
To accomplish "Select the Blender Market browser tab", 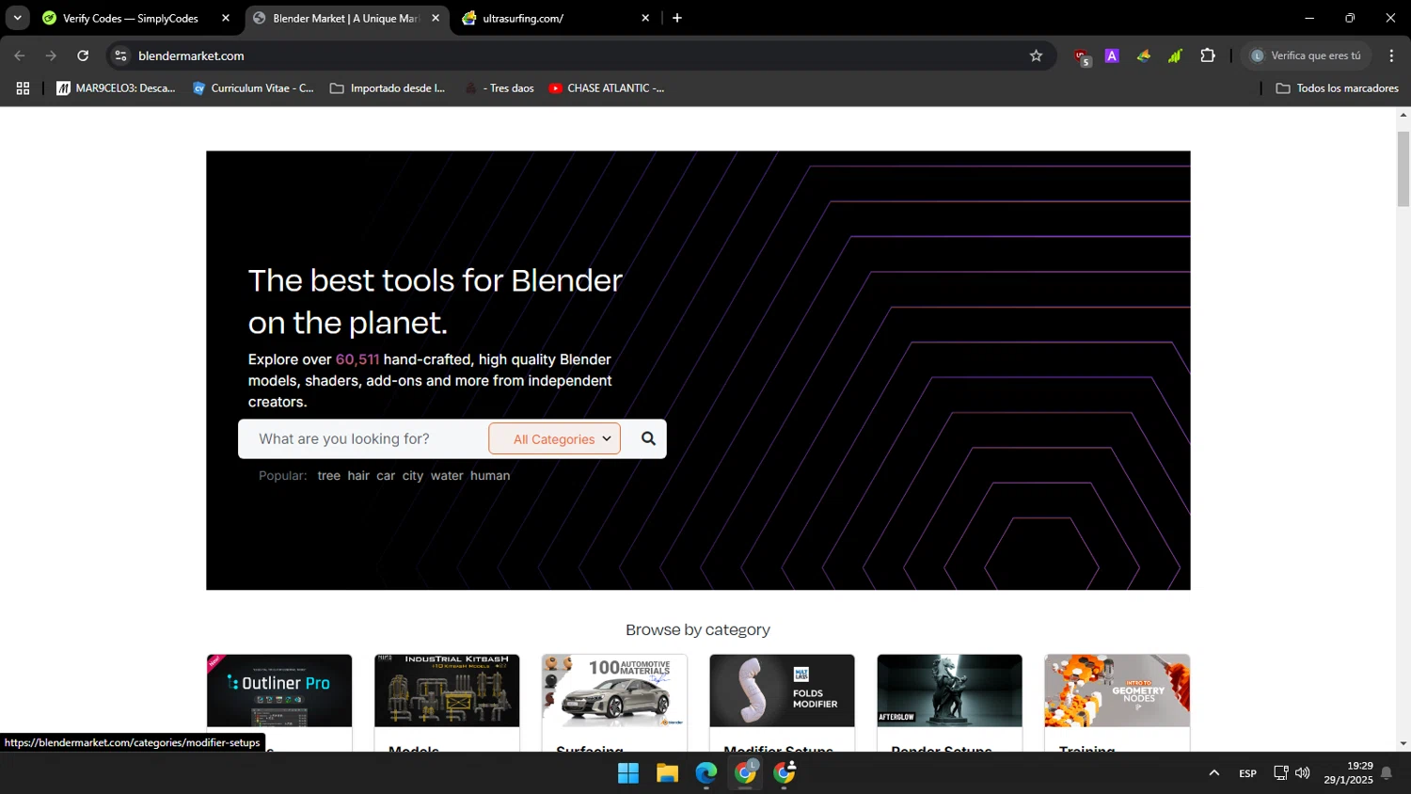I will (345, 18).
